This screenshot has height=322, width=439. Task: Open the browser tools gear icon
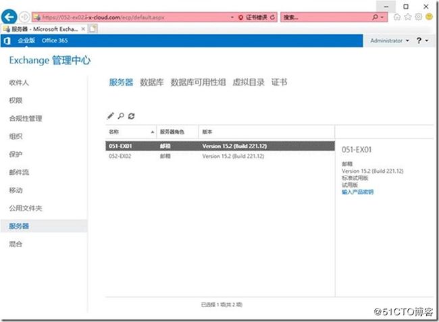tap(418, 17)
